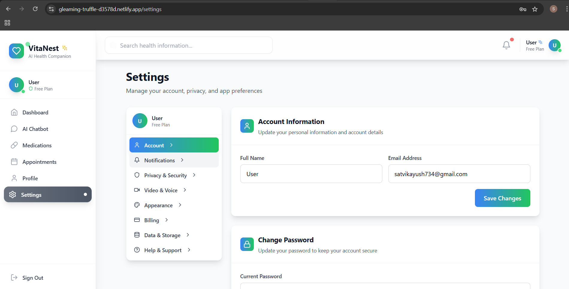
Task: Click the Privacy & Security shield icon
Action: 137,175
